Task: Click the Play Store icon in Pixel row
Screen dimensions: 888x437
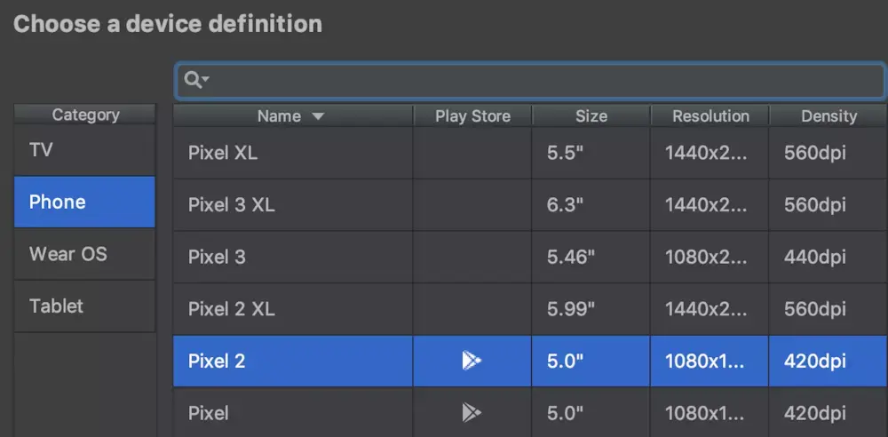Action: click(472, 413)
